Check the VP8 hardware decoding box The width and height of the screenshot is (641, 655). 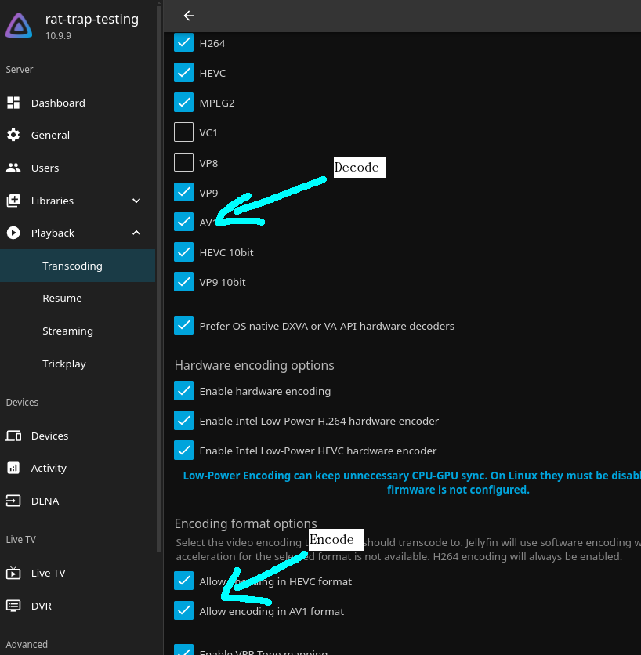183,162
